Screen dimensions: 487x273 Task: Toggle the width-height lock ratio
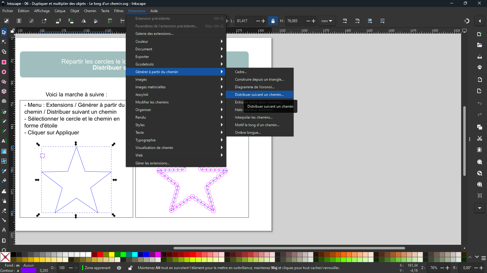coord(273,21)
